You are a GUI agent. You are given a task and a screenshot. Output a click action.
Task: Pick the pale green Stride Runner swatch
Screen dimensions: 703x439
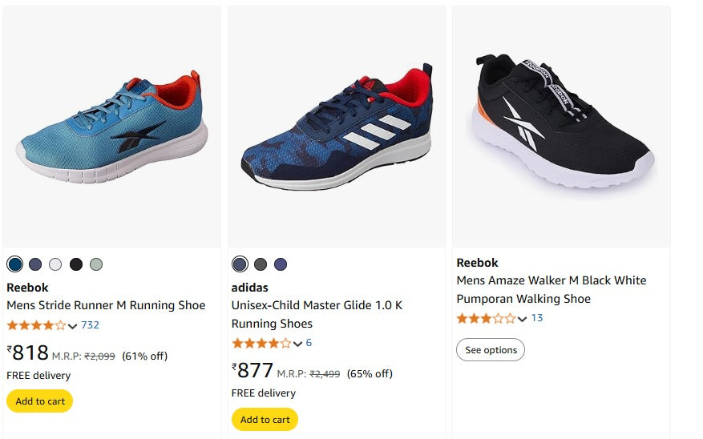[96, 264]
